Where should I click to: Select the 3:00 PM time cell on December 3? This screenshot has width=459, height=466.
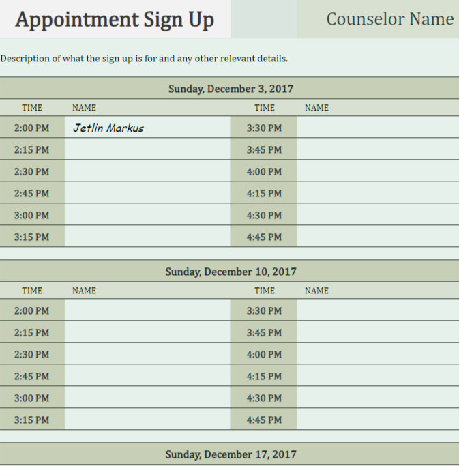pos(32,215)
